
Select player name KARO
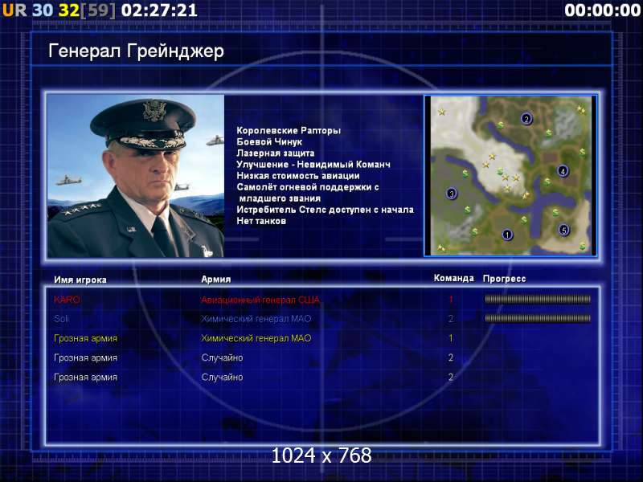coord(67,300)
